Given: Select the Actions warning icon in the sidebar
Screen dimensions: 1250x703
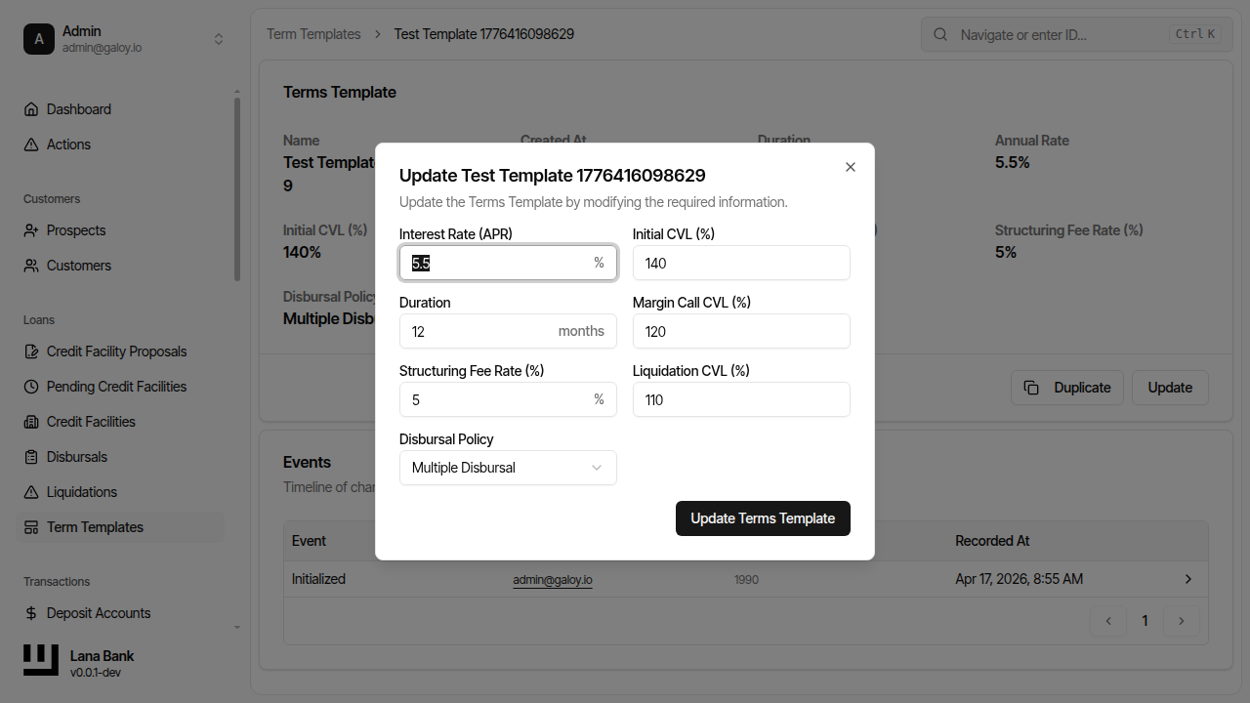Looking at the screenshot, I should (x=30, y=144).
